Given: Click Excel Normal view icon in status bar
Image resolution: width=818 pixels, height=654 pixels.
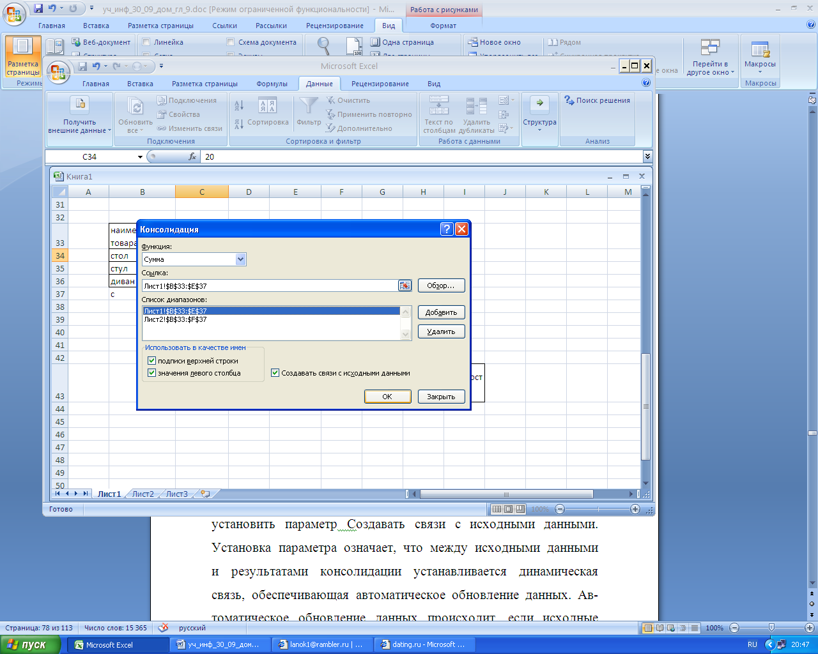Looking at the screenshot, I should click(497, 509).
